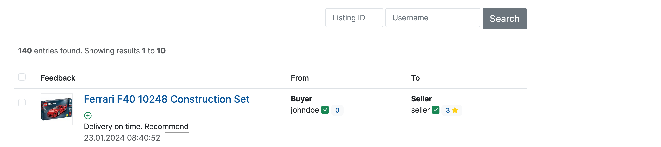The height and width of the screenshot is (147, 661).
Task: Open the Ferrari F40 10248 Construction Set link
Action: (167, 99)
